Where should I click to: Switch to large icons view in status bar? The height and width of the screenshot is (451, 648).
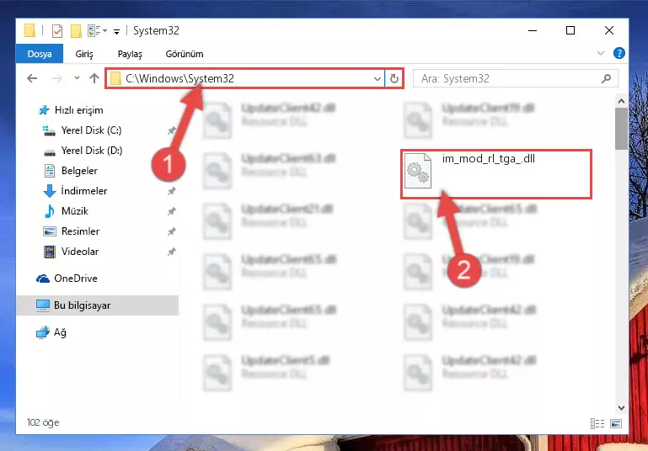616,423
